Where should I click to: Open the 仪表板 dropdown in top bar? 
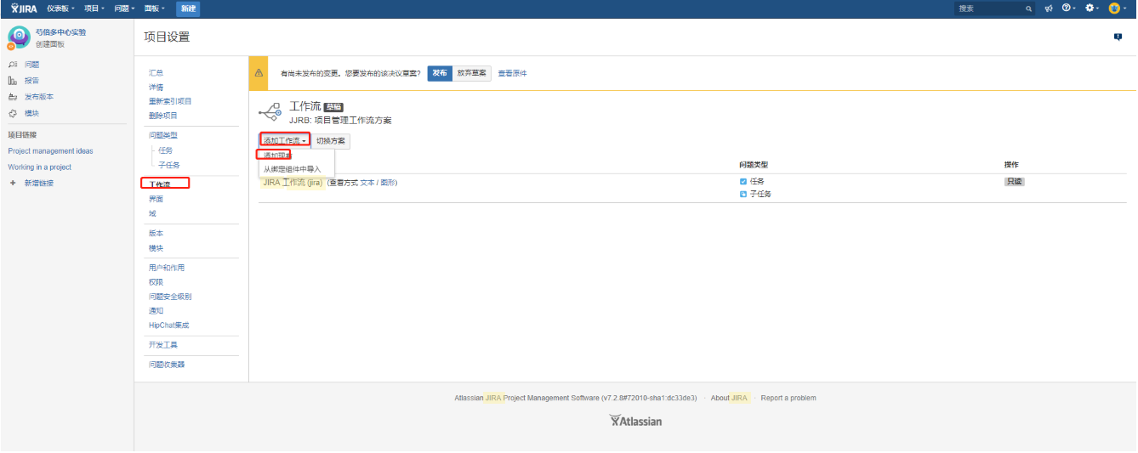pyautogui.click(x=60, y=8)
